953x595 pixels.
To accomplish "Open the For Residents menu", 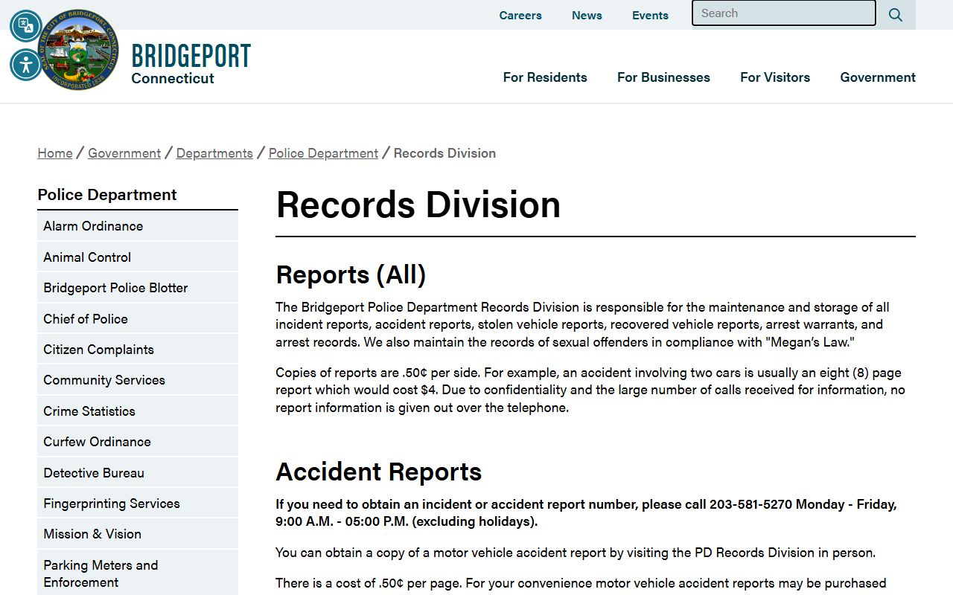I will (x=545, y=77).
